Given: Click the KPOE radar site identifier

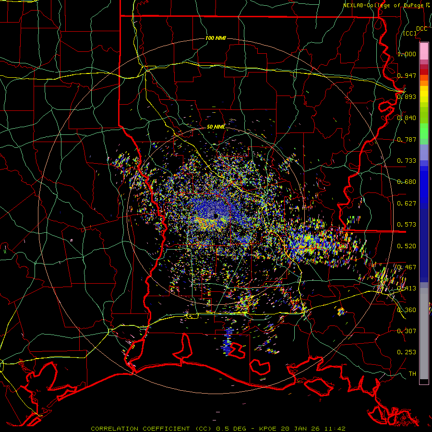Looking at the screenshot, I should tap(269, 429).
